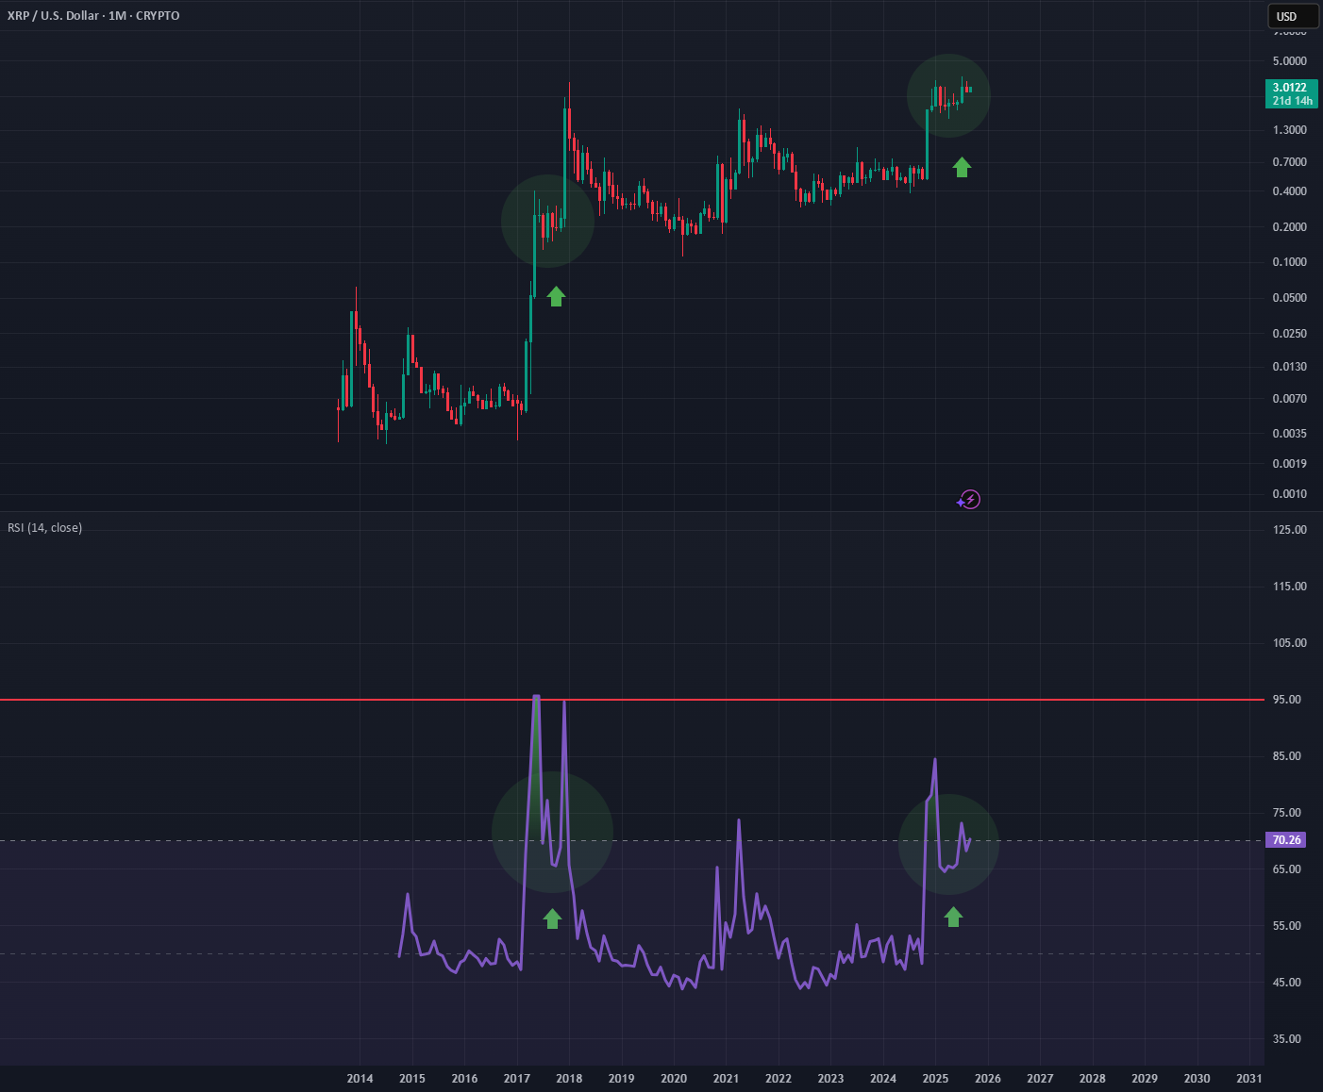Image resolution: width=1323 pixels, height=1092 pixels.
Task: Click the 2020 label on time axis
Action: [x=674, y=1079]
